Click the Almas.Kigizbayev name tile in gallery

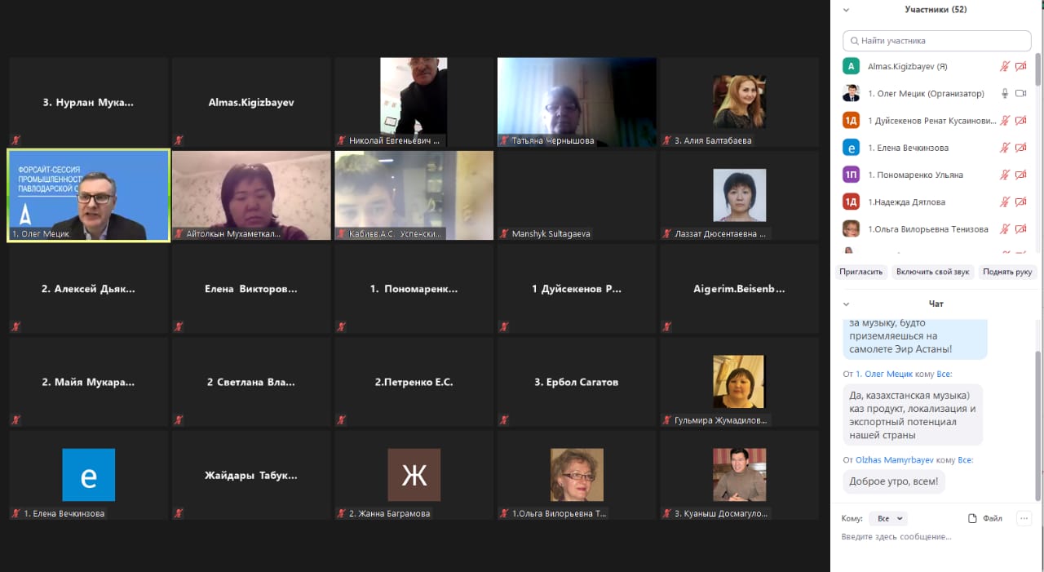coord(251,102)
